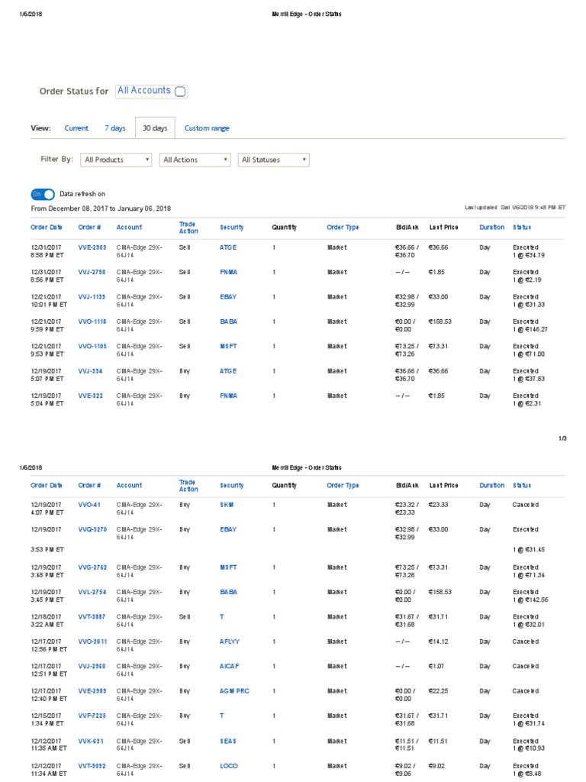Select status text 1 @ €34.79
586x782 pixels.
[x=529, y=255]
